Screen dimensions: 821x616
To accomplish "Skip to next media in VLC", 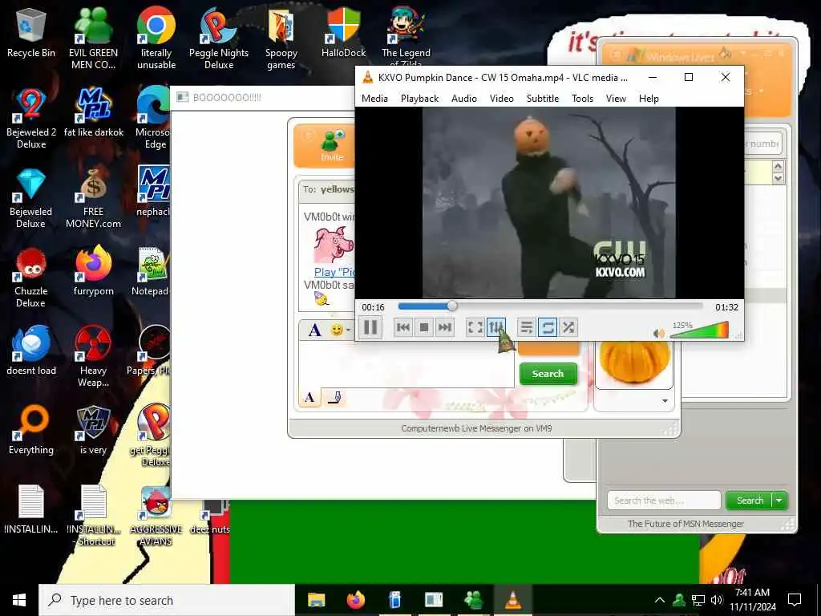I will (444, 327).
